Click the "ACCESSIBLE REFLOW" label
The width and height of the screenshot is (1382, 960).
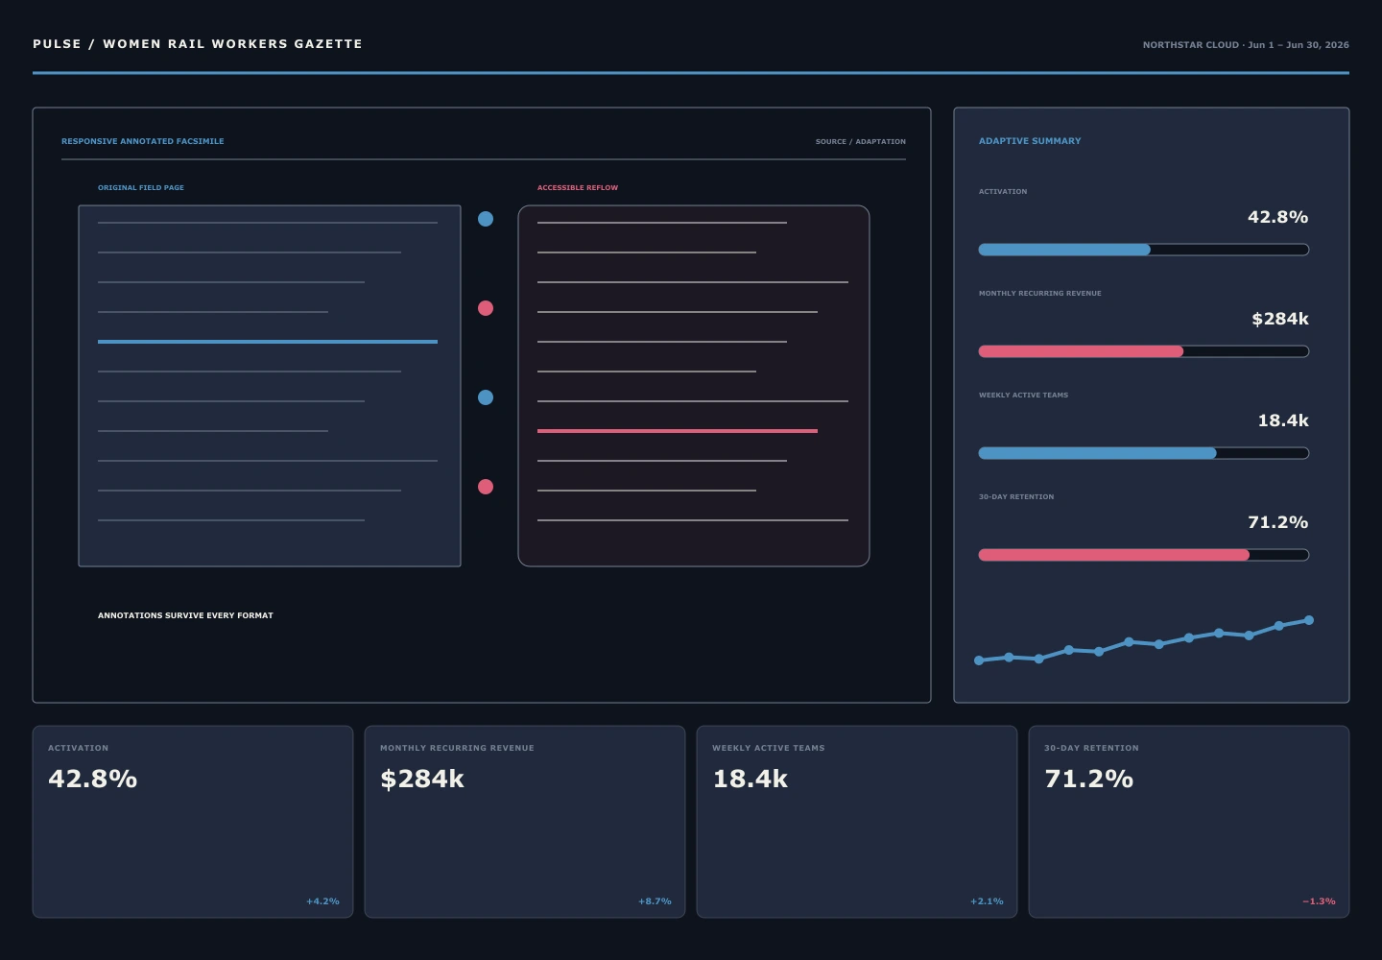(x=578, y=188)
